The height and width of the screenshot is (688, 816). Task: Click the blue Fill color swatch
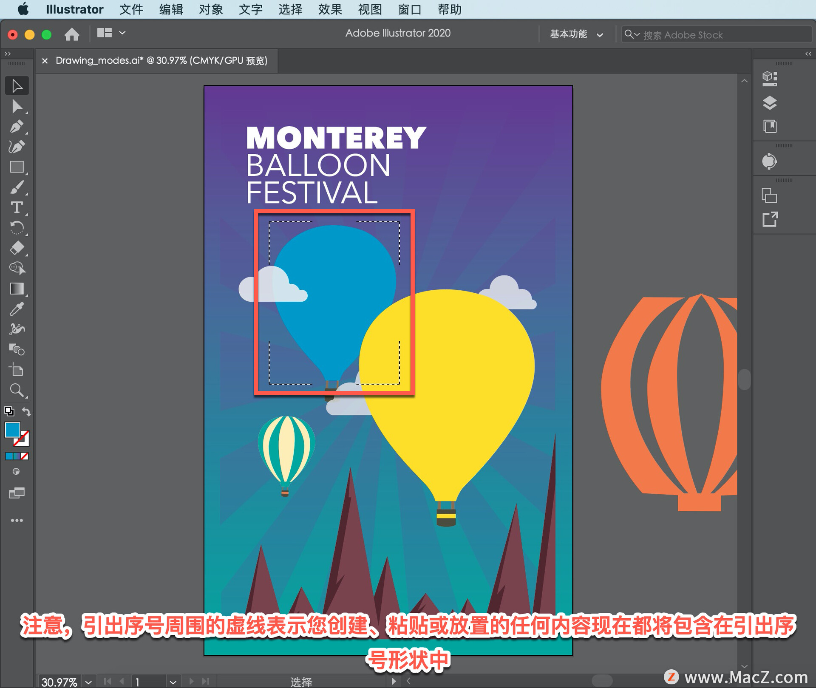(12, 430)
